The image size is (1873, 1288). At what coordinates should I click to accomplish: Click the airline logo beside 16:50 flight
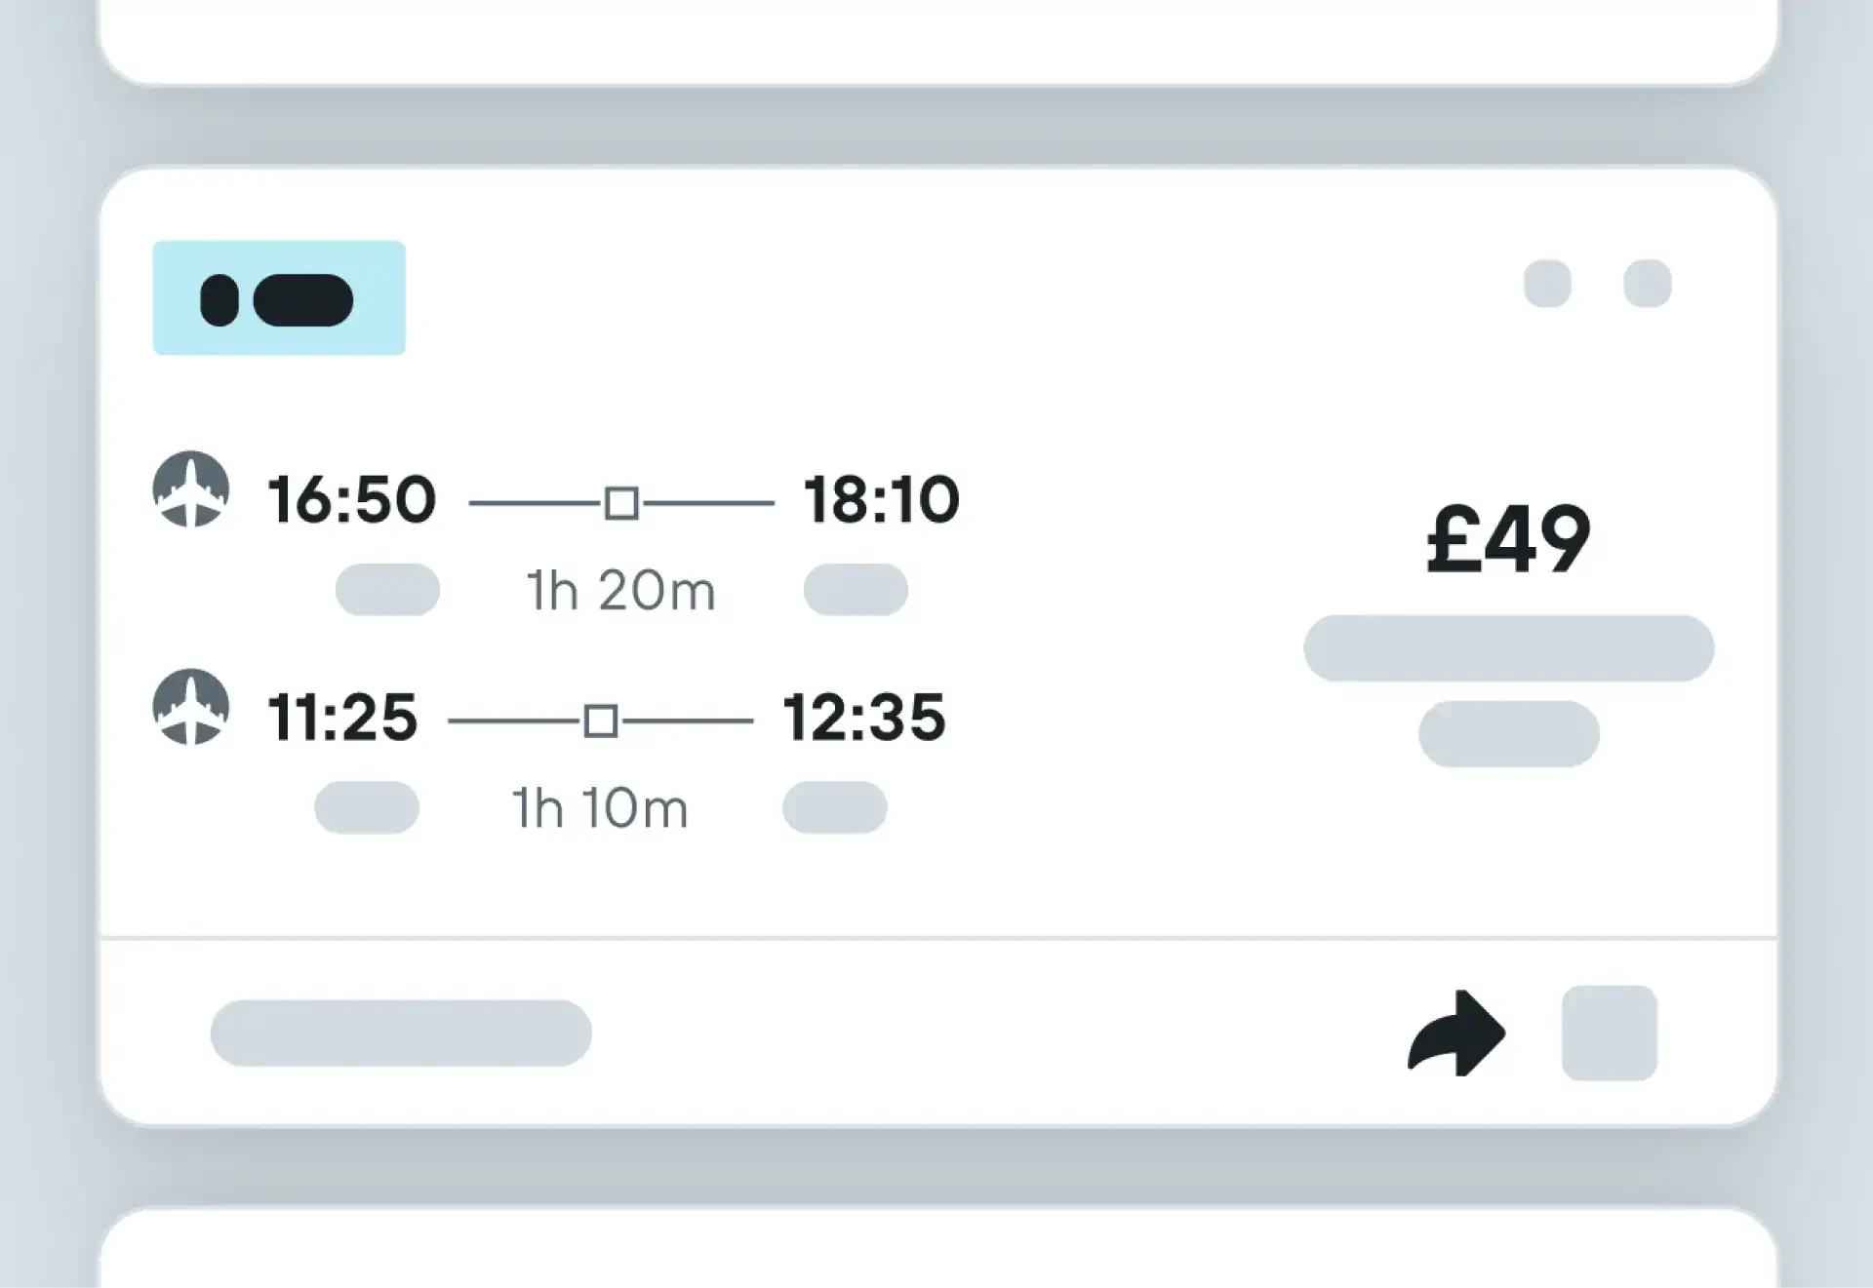pyautogui.click(x=191, y=488)
